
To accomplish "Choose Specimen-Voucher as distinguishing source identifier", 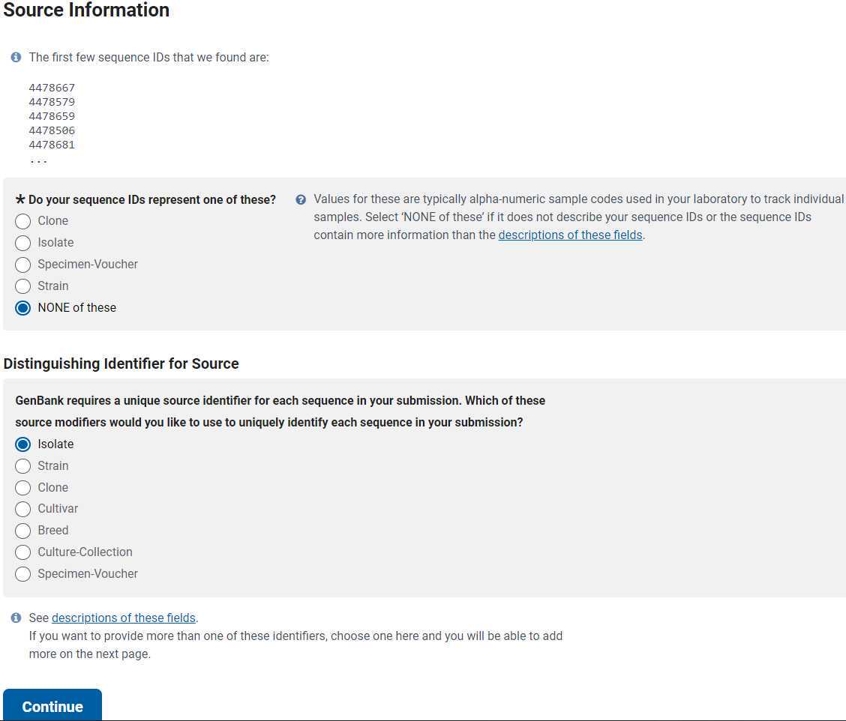I will [x=22, y=574].
